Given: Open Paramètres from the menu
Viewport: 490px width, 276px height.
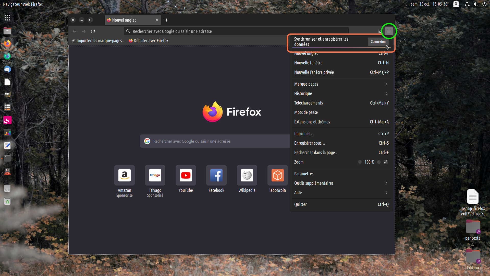Looking at the screenshot, I should [x=304, y=174].
